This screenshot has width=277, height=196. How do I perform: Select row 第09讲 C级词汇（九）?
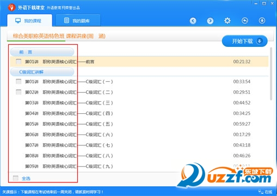coord(139,166)
